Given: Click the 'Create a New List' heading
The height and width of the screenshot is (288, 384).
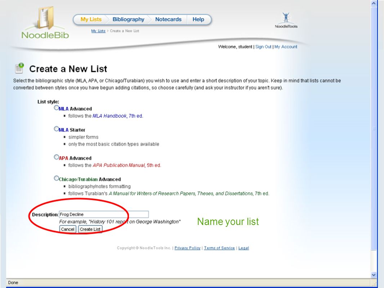Looking at the screenshot, I should point(68,69).
